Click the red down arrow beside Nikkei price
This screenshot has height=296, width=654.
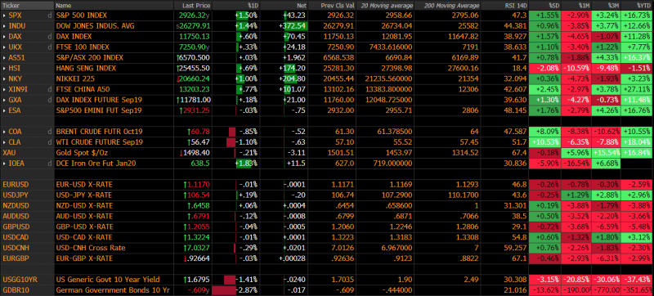(178, 78)
